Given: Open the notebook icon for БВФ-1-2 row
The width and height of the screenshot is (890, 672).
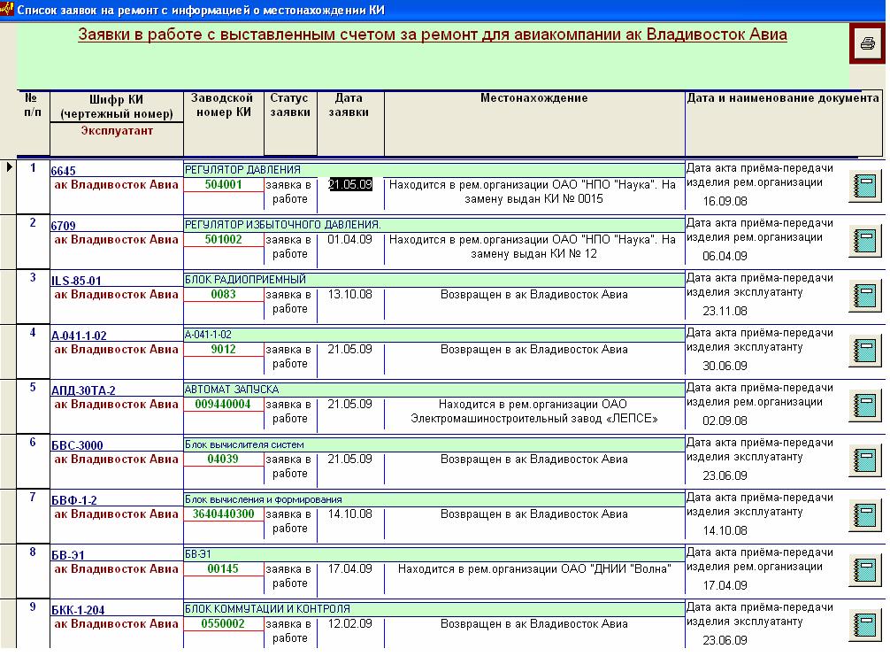Looking at the screenshot, I should tap(865, 515).
